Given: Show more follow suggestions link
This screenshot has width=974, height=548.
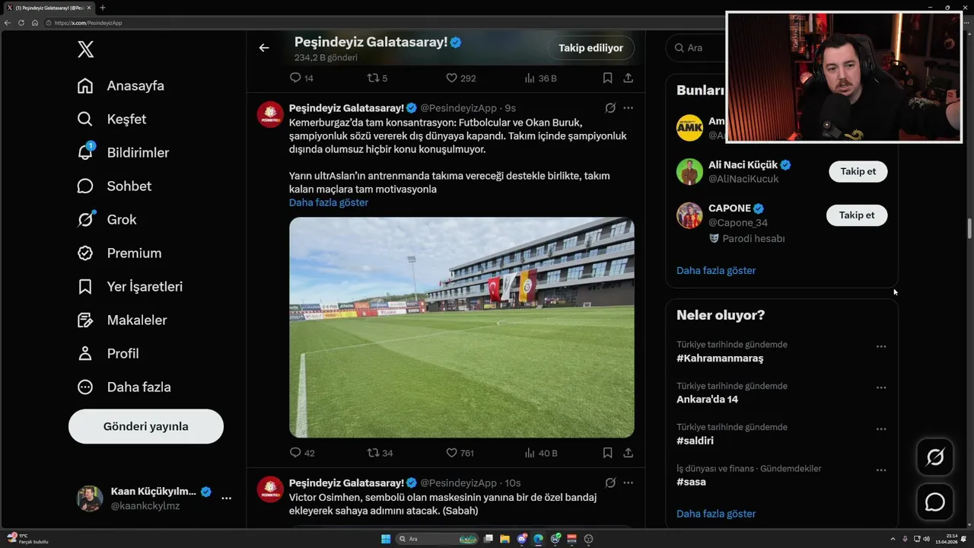Looking at the screenshot, I should [x=716, y=270].
